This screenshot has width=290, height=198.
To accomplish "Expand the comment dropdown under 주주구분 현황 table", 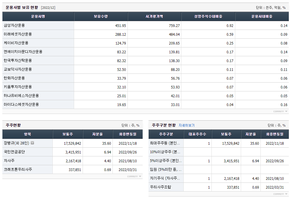I will (x=280, y=194).
